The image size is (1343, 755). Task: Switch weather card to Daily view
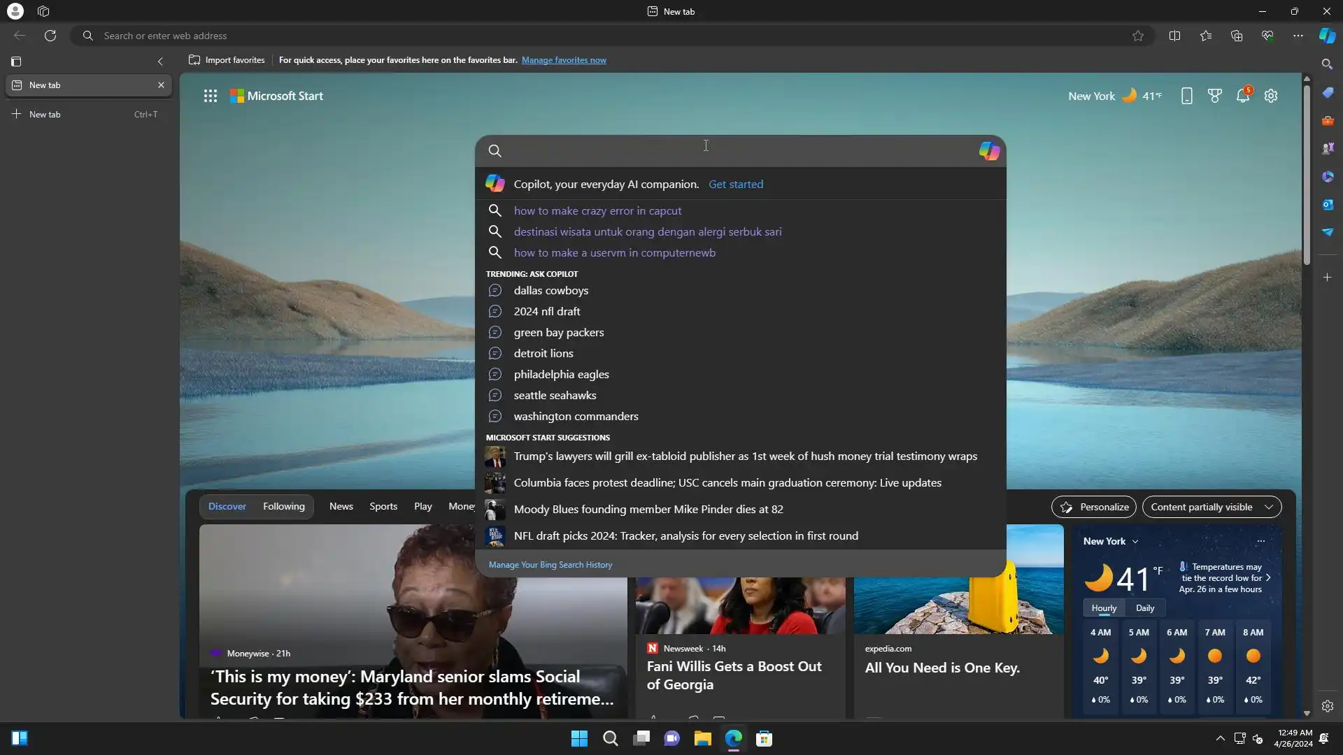tap(1145, 608)
